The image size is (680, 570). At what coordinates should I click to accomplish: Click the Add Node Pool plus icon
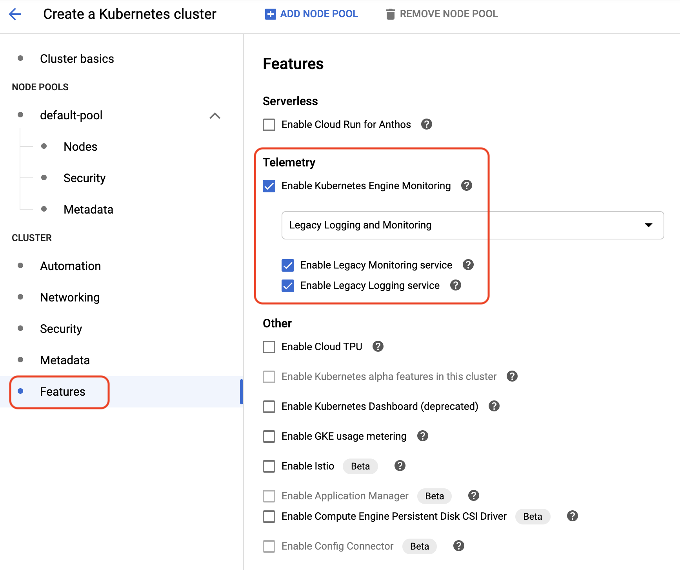click(x=270, y=14)
